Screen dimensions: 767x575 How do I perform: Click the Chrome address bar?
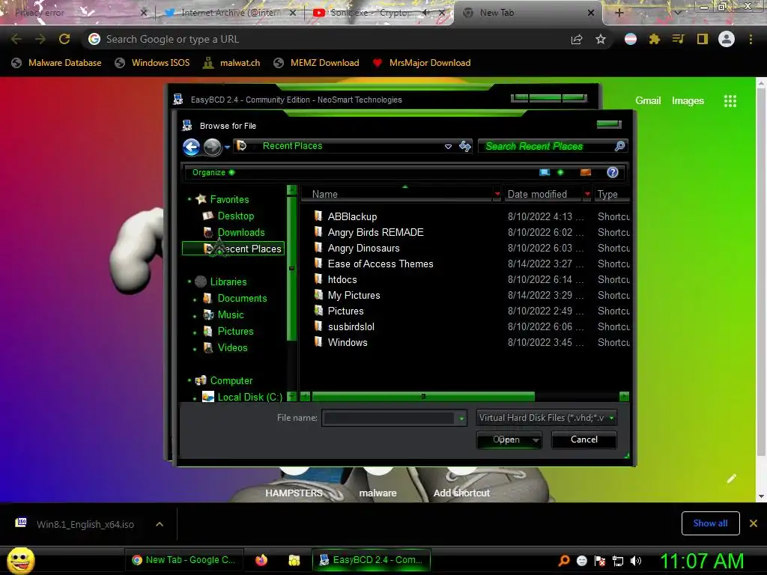323,39
